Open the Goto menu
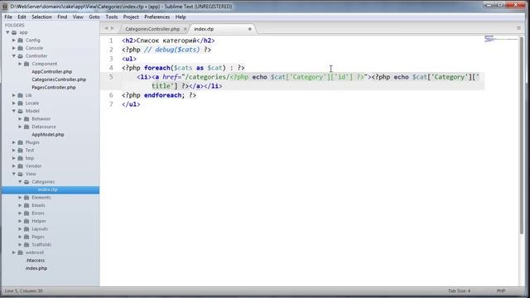 (x=94, y=17)
